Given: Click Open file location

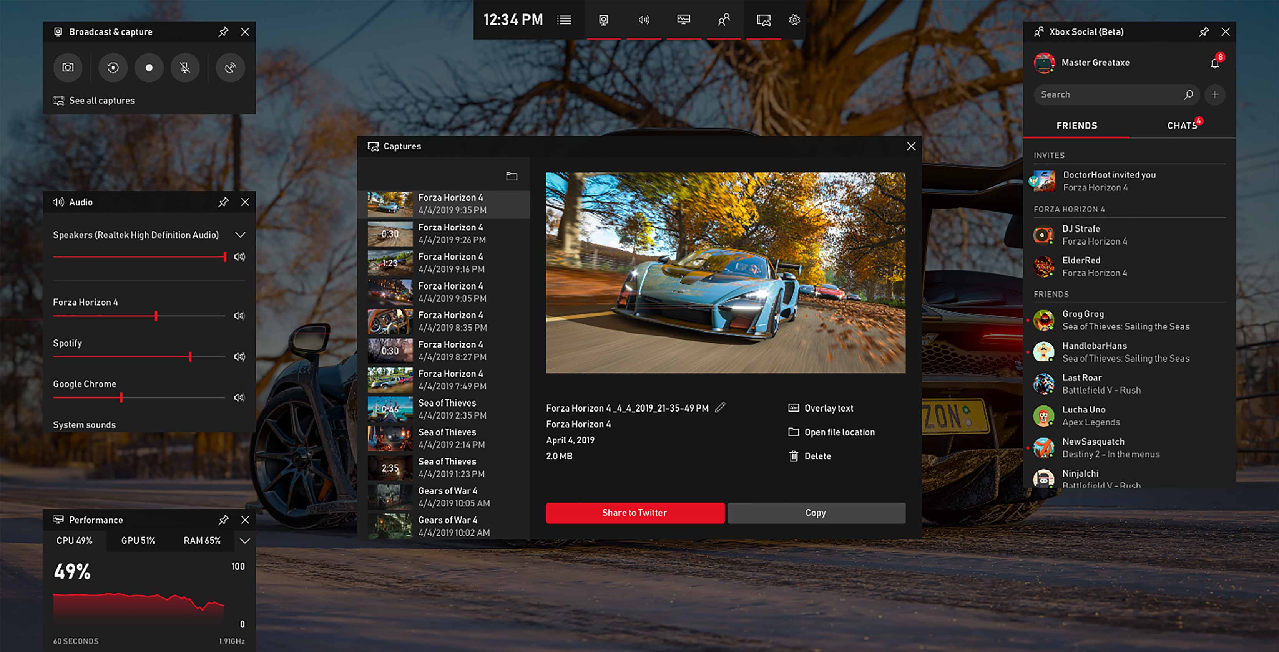Looking at the screenshot, I should (x=832, y=432).
